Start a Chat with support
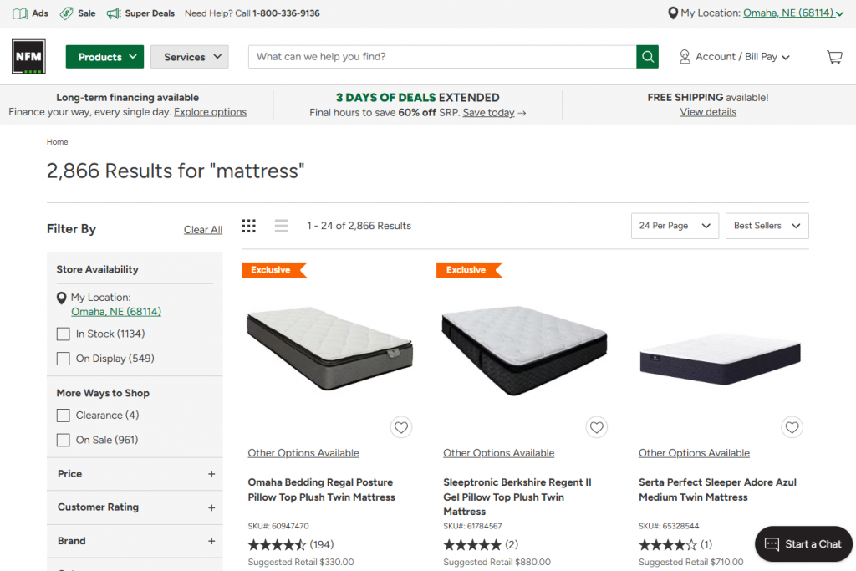This screenshot has height=571, width=856. coord(803,544)
